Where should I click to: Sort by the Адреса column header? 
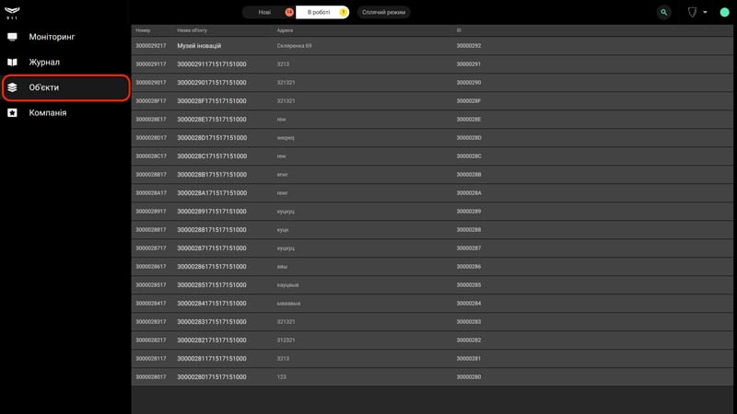tap(285, 30)
